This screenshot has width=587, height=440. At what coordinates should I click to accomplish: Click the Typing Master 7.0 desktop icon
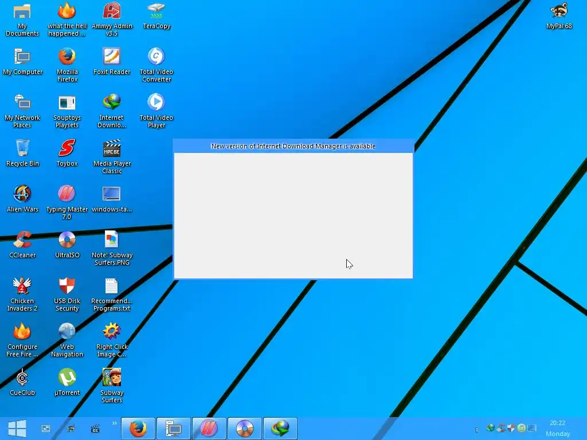click(x=67, y=202)
